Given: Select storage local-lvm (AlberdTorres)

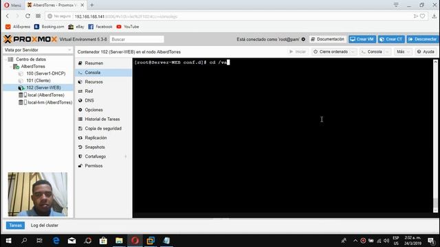Looking at the screenshot, I should click(49, 102).
